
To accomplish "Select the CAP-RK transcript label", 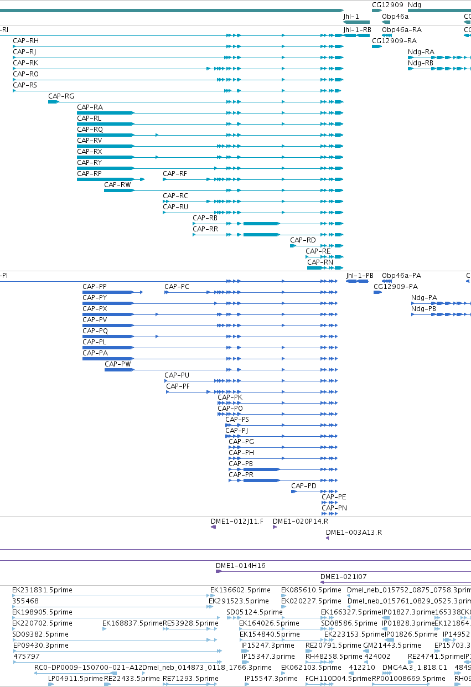I will pos(25,63).
